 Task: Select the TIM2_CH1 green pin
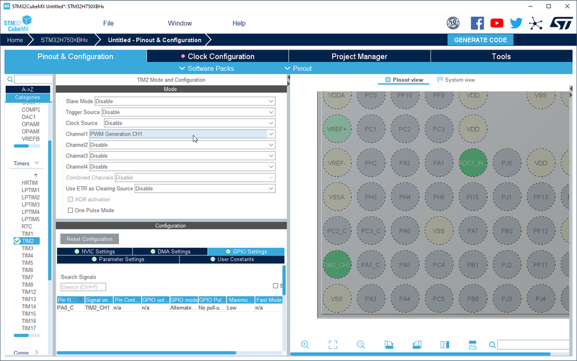337,265
